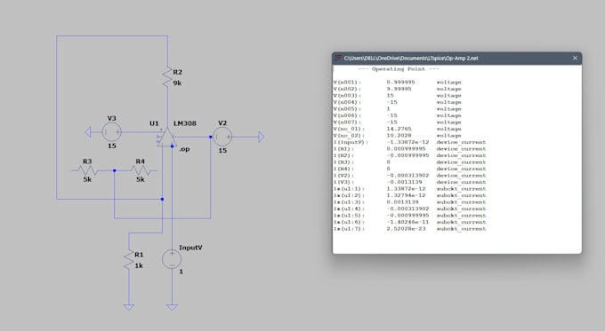Click the R4 5k resistor symbol
This screenshot has width=605, height=331.
pyautogui.click(x=141, y=170)
